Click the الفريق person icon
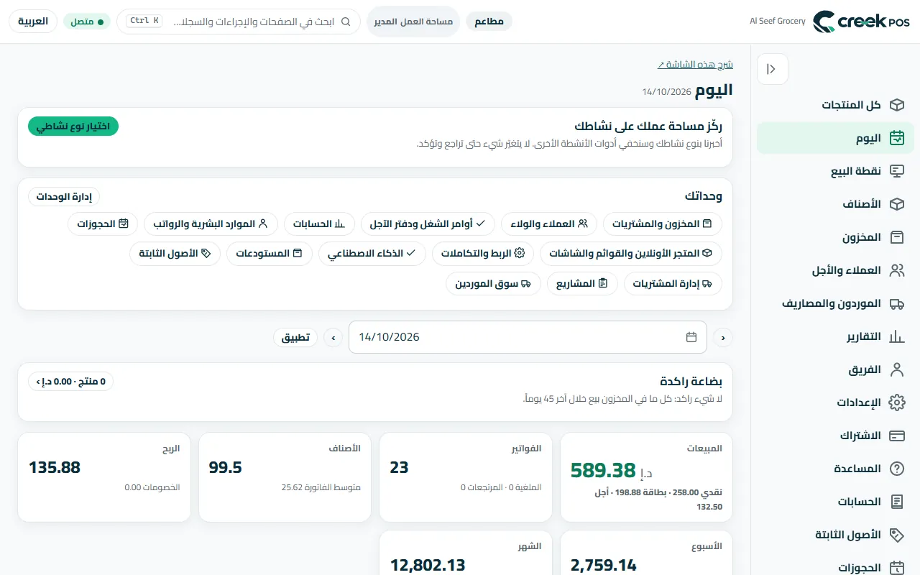Screen dimensions: 920x575 pos(896,369)
